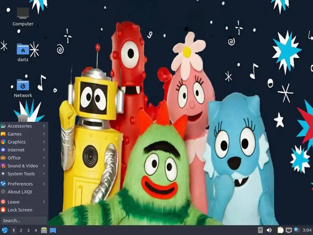Screen dimensions: 313x235
Task: Click the Graphics category icon
Action: 3,142
